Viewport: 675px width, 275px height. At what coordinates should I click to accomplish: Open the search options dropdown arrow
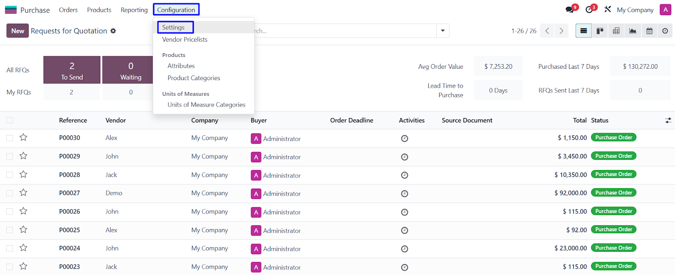[443, 31]
